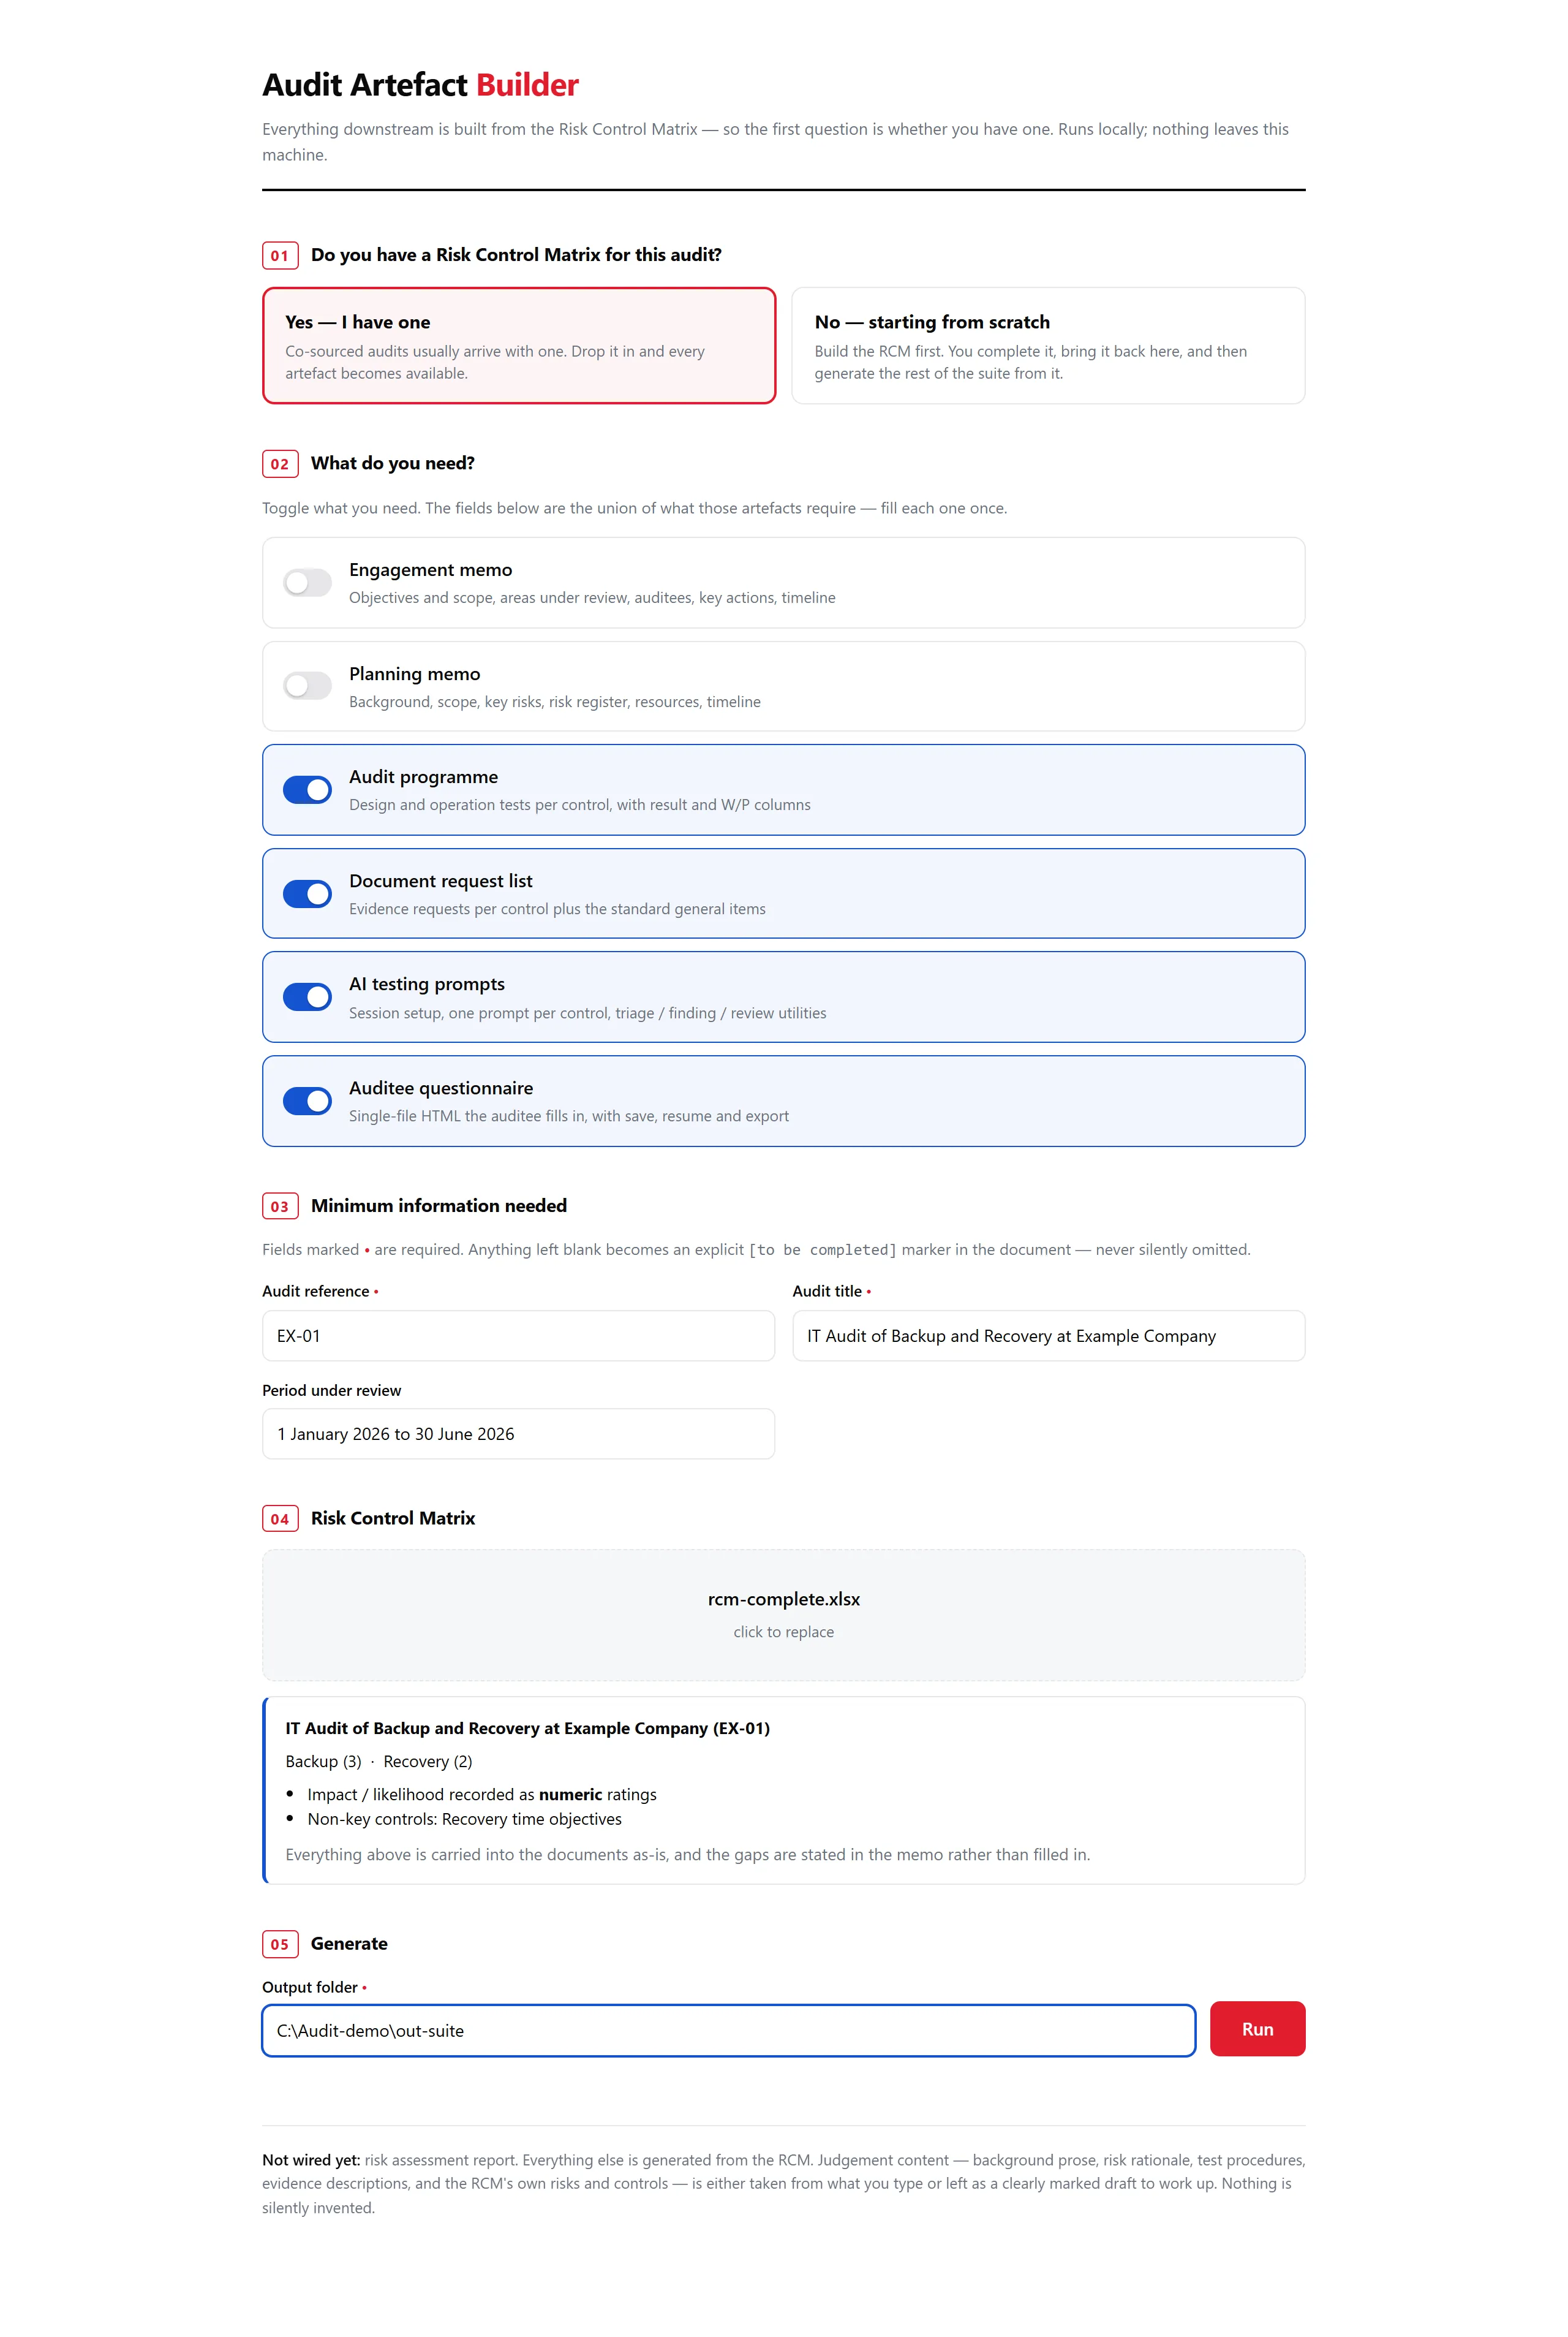Click the 03 step number badge
This screenshot has height=2337, width=1568.
(x=280, y=1206)
